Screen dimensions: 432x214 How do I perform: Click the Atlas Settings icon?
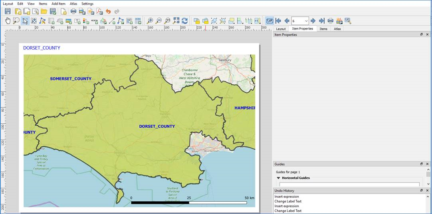pyautogui.click(x=348, y=21)
